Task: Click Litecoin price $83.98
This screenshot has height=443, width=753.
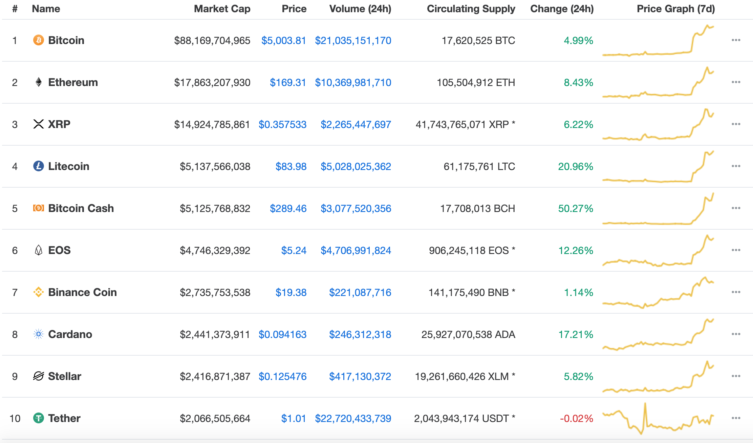Action: pos(291,167)
